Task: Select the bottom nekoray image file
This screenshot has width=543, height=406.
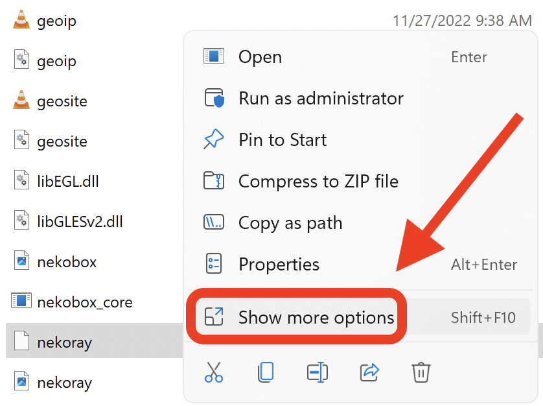Action: tap(64, 383)
